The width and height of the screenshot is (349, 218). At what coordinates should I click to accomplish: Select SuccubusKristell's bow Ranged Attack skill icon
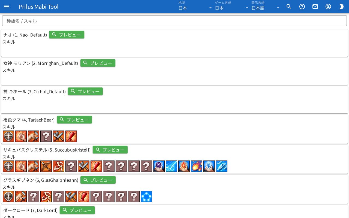click(46, 166)
